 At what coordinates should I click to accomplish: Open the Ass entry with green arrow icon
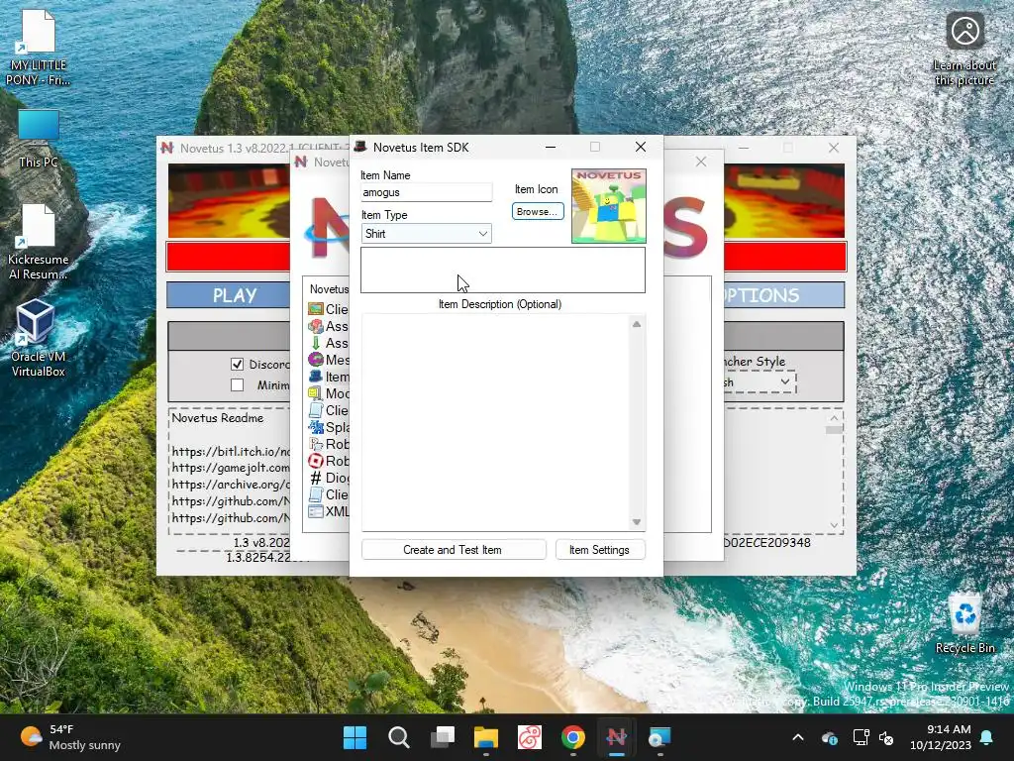coord(329,343)
